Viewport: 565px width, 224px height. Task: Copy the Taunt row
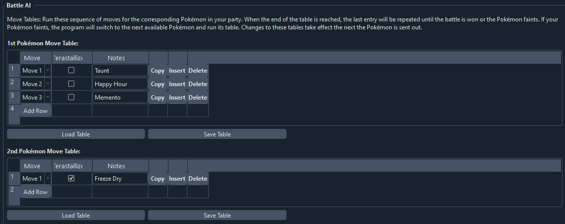(157, 71)
